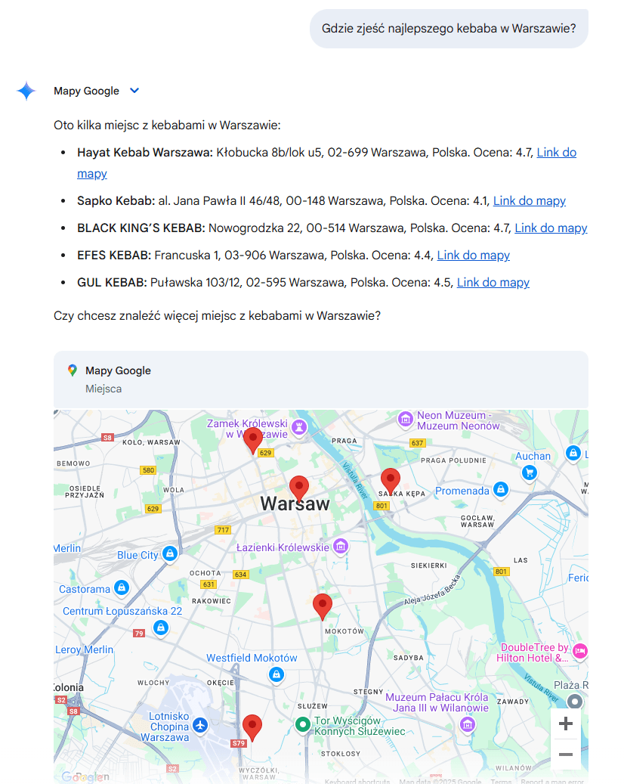Click the Castorama shopping icon

click(x=122, y=588)
